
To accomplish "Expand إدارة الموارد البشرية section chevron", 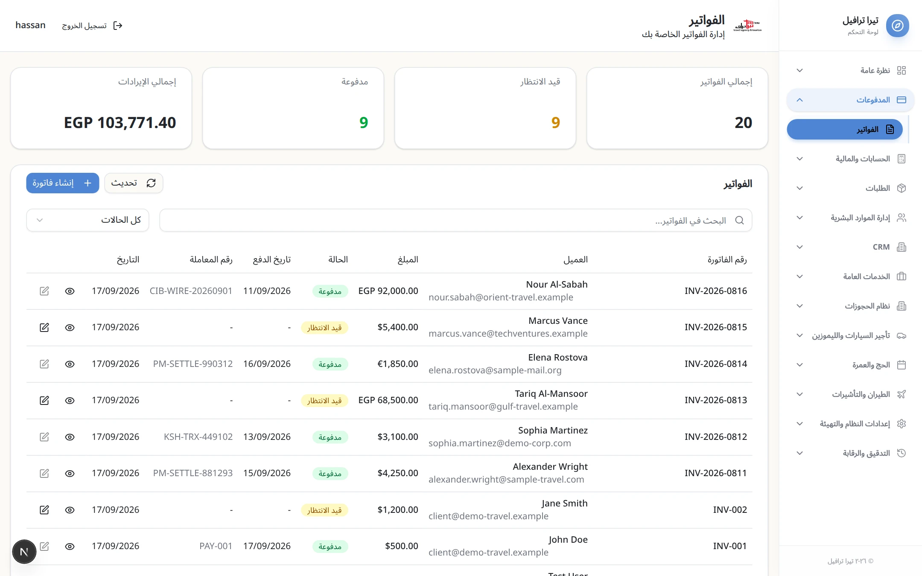I will (800, 218).
